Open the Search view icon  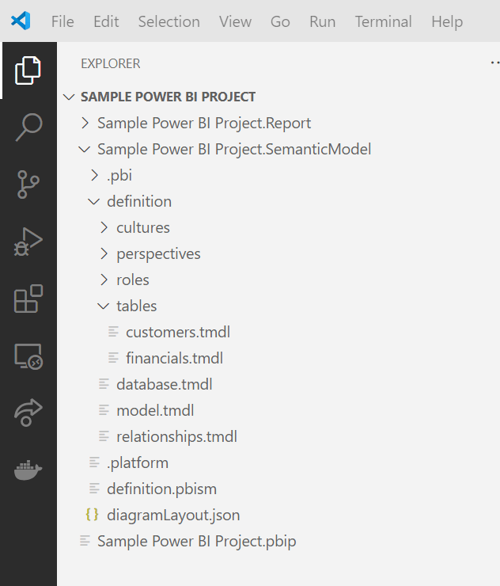click(x=28, y=127)
